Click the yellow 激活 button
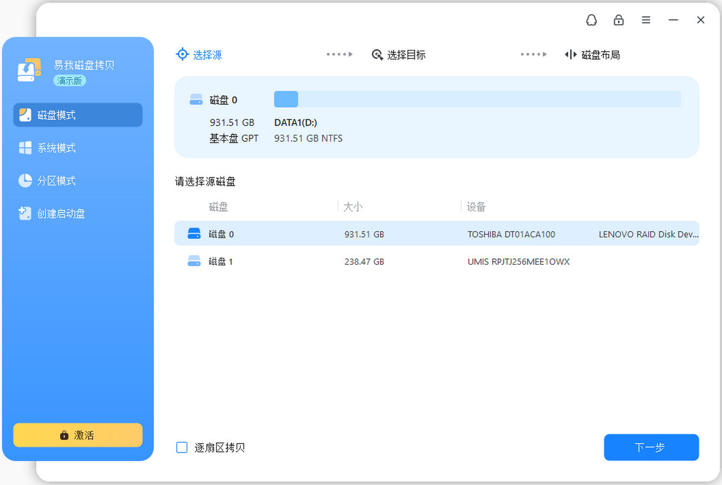Viewport: 722px width, 485px height. 78,434
